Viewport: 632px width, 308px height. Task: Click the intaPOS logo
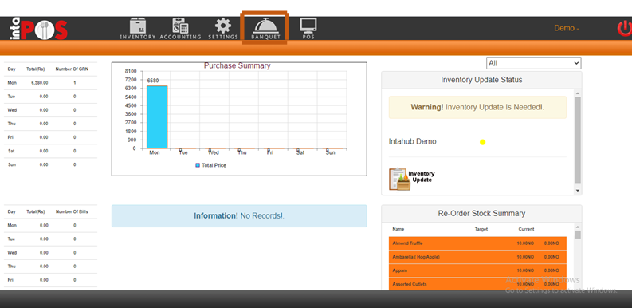coord(38,29)
